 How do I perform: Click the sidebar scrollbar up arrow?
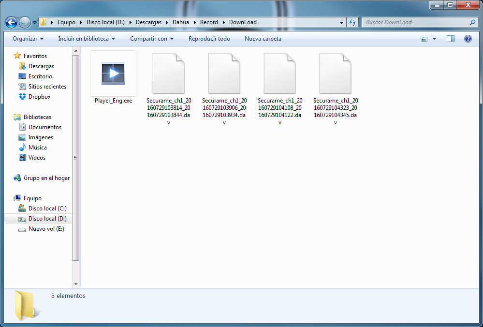(76, 51)
